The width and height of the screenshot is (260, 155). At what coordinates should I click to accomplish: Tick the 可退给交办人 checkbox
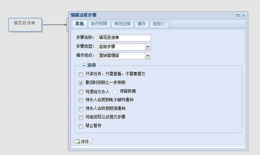pyautogui.click(x=81, y=92)
